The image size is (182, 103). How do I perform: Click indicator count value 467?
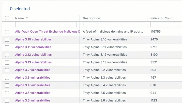[x=153, y=78]
